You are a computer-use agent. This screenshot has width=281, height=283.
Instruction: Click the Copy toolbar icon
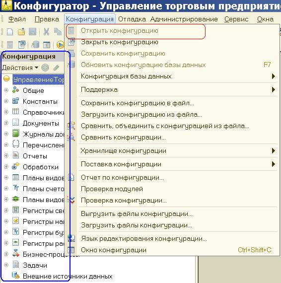coord(58,32)
